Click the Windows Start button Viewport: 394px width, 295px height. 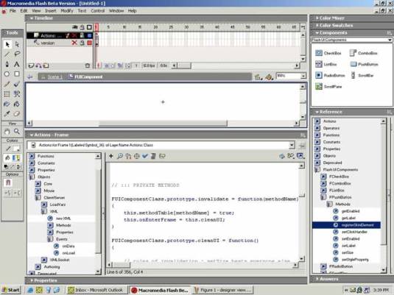coord(10,290)
